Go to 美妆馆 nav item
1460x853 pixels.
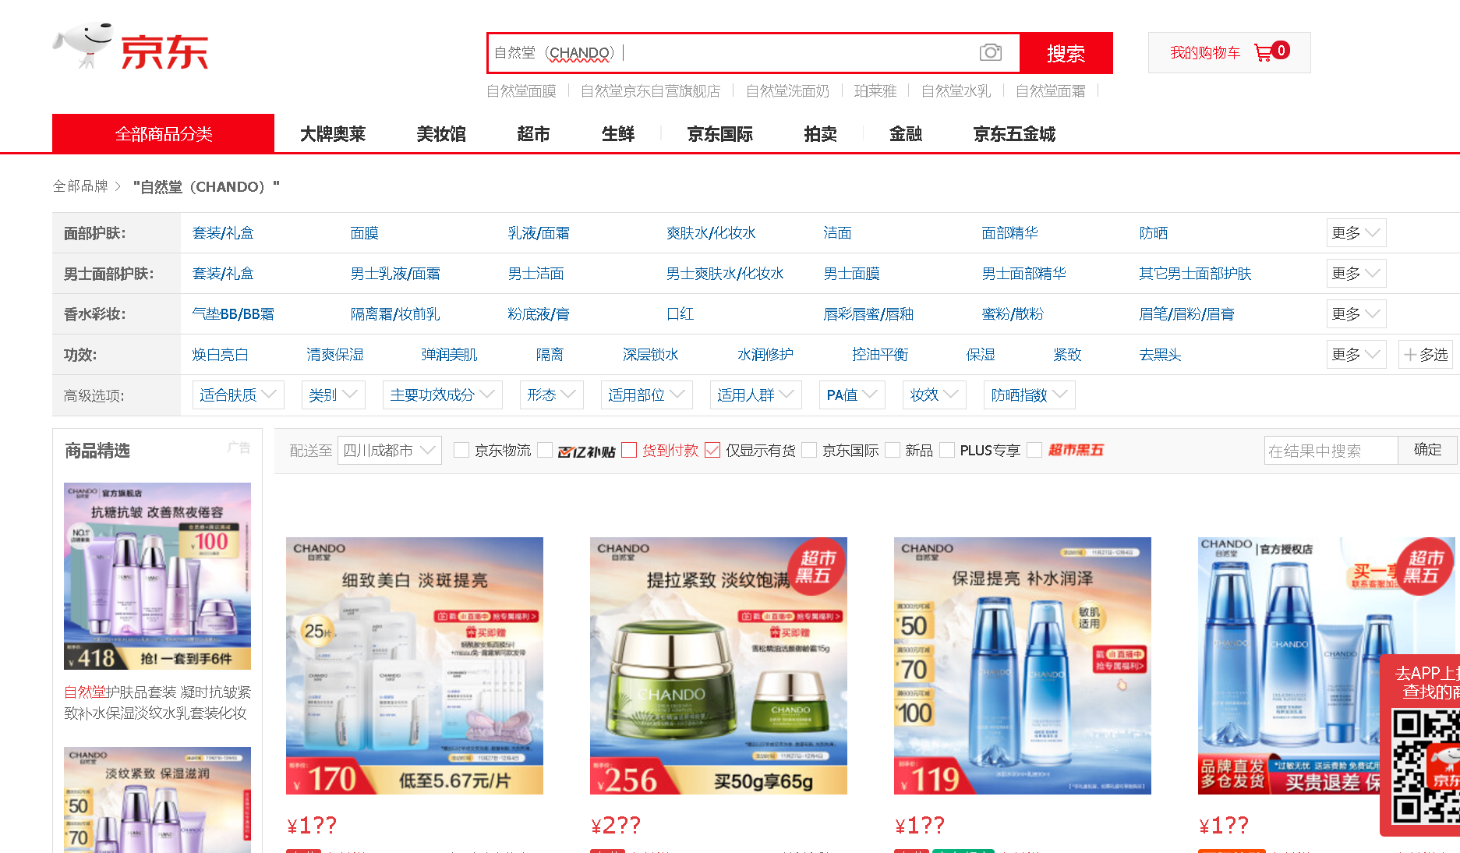[441, 134]
